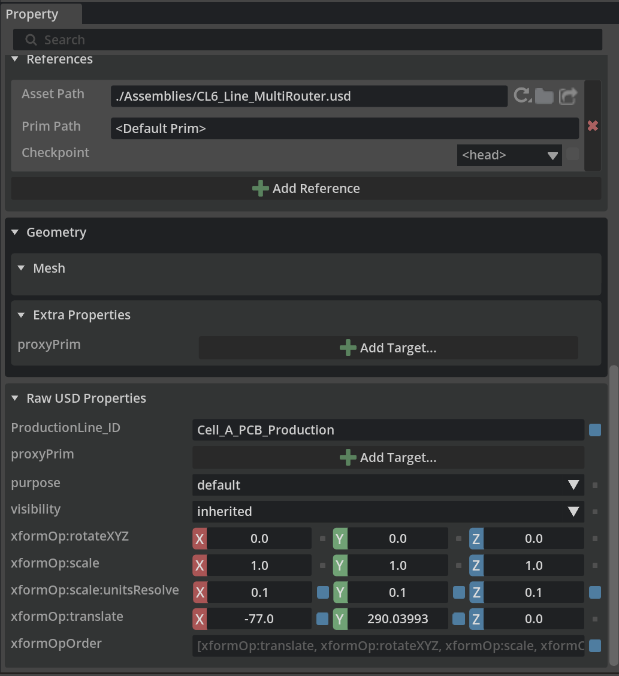Click the Search field in Property panel
This screenshot has width=619, height=676.
click(307, 40)
